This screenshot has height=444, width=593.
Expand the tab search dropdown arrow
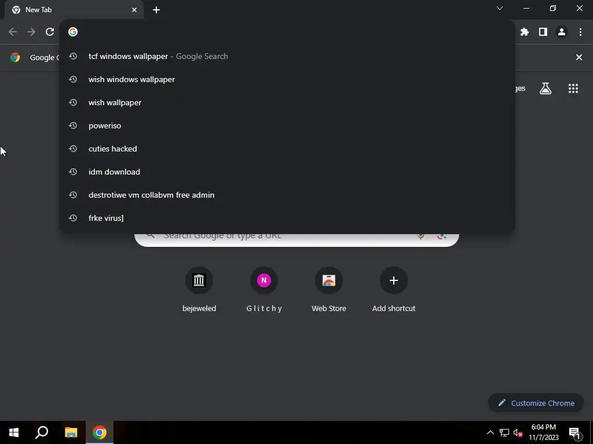pos(500,8)
